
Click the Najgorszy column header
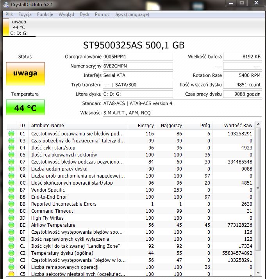(170, 125)
